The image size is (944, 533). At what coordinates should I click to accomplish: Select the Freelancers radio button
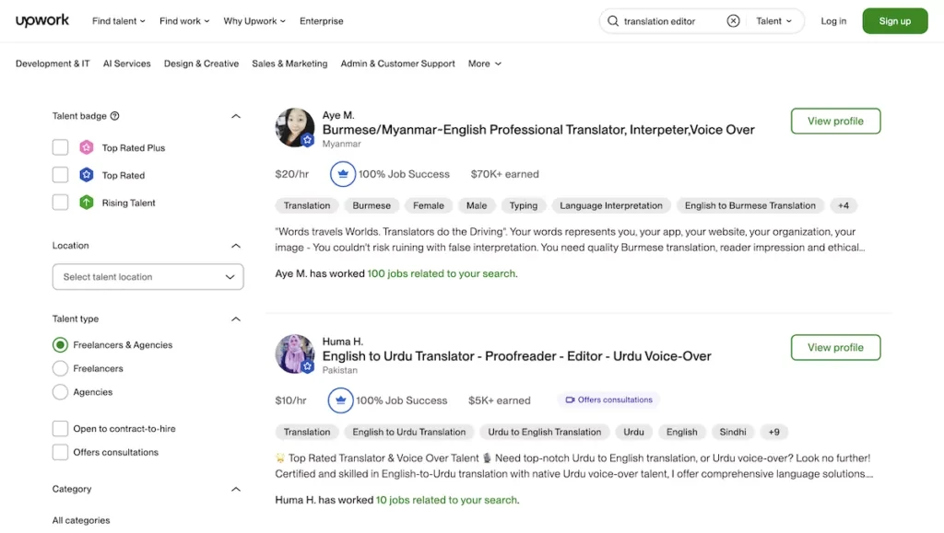(x=61, y=368)
